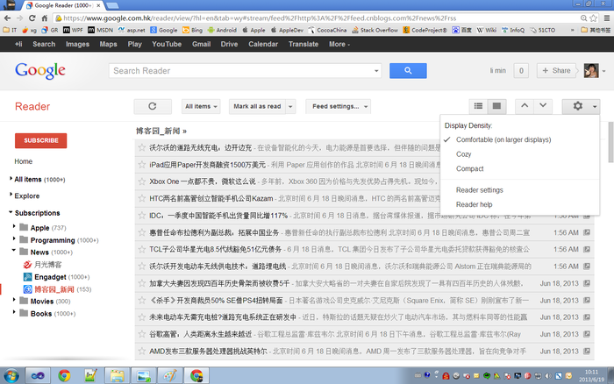Open Chrome from the taskbar
The width and height of the screenshot is (614, 384).
tap(64, 376)
